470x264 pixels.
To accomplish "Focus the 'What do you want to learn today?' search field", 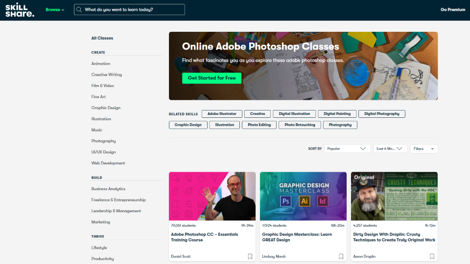I will click(x=129, y=10).
